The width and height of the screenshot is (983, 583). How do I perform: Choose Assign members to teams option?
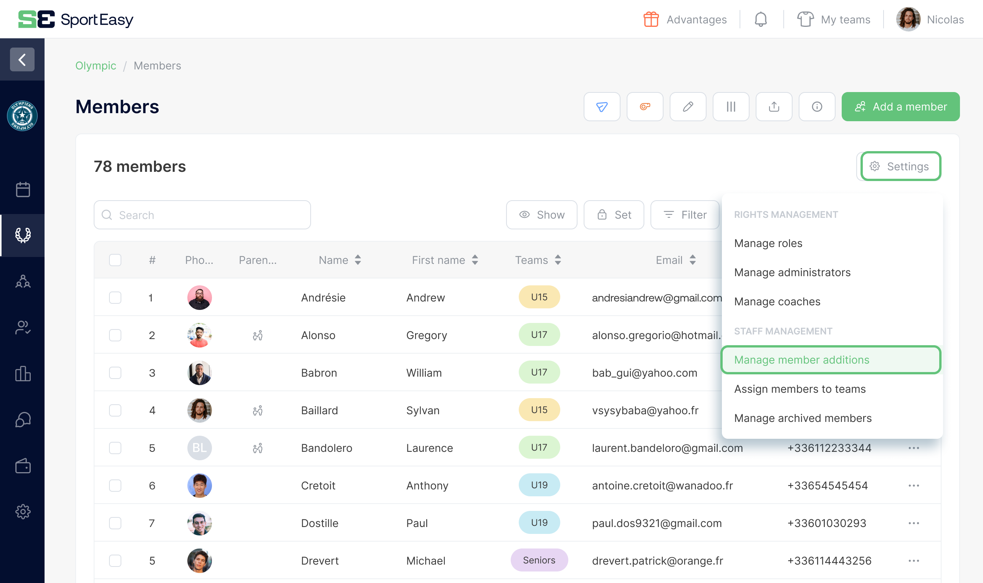tap(800, 389)
